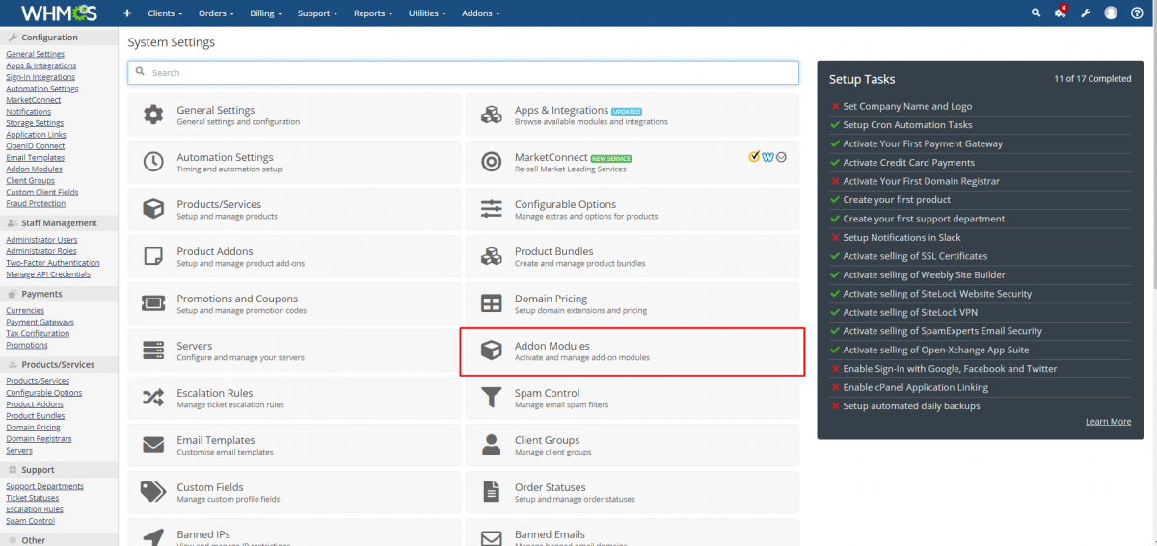
Task: Open the wrench configuration icon
Action: (1085, 13)
